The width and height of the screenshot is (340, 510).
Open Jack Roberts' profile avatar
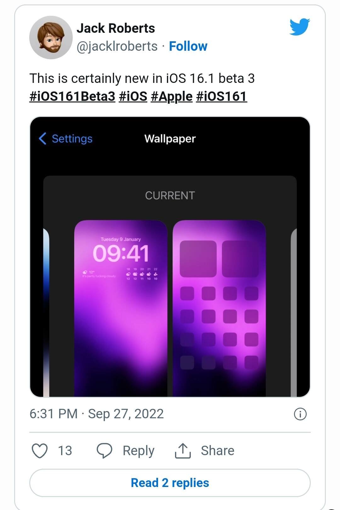click(x=51, y=38)
